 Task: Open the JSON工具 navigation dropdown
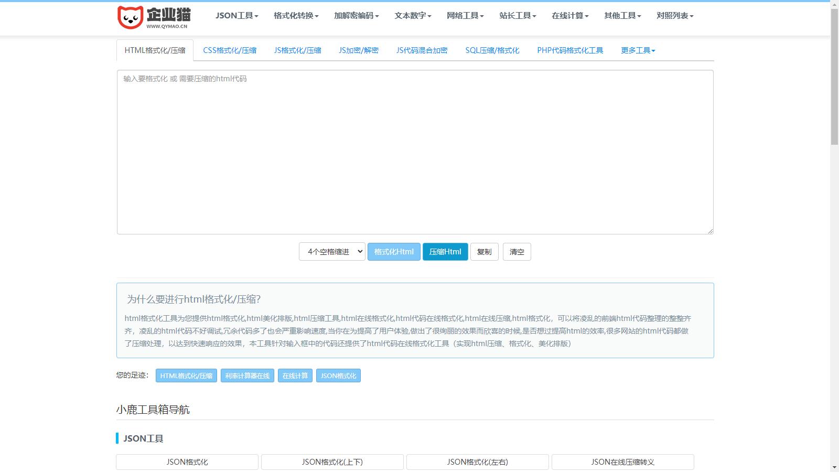(236, 16)
